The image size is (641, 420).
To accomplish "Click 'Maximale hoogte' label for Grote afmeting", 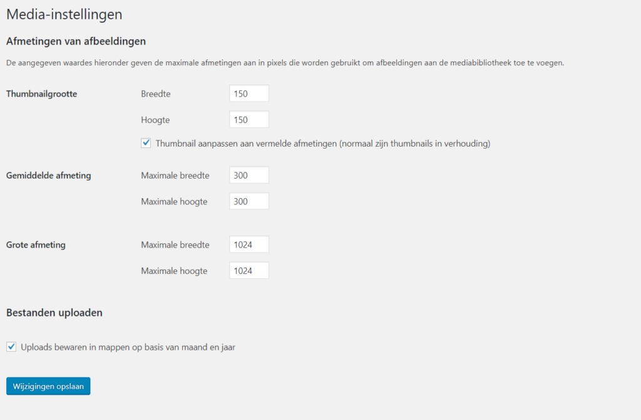I will pos(174,271).
